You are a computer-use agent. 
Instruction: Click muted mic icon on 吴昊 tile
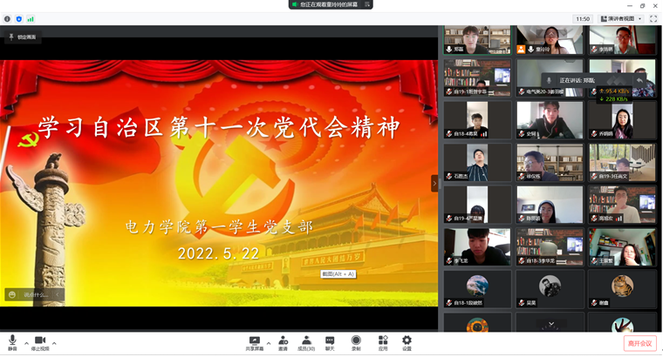click(x=522, y=302)
